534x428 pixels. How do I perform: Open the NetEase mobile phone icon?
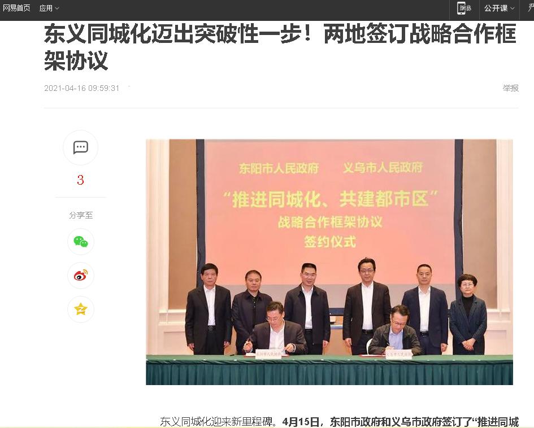pos(465,8)
